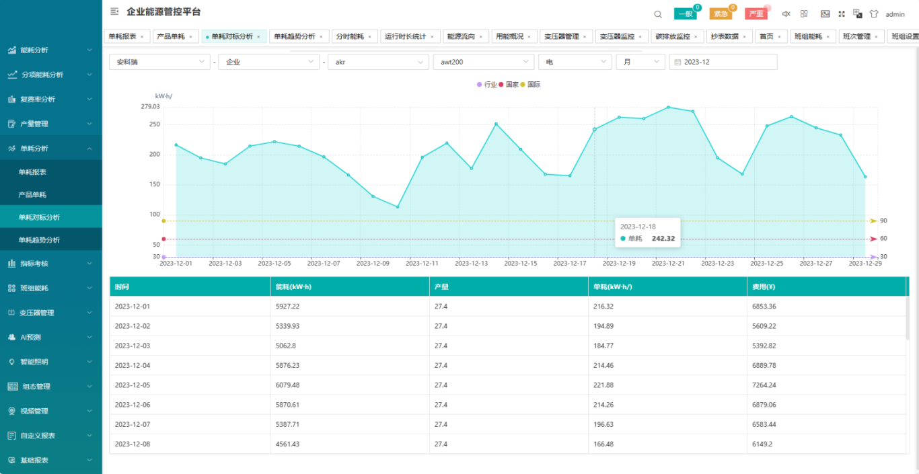Switch language with translate icon
Image resolution: width=919 pixels, height=474 pixels.
coord(858,13)
